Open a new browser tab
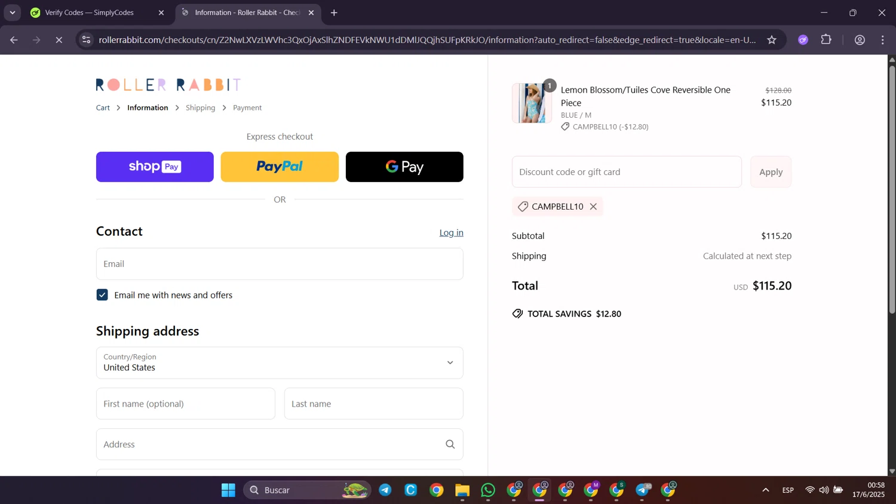 (x=334, y=13)
